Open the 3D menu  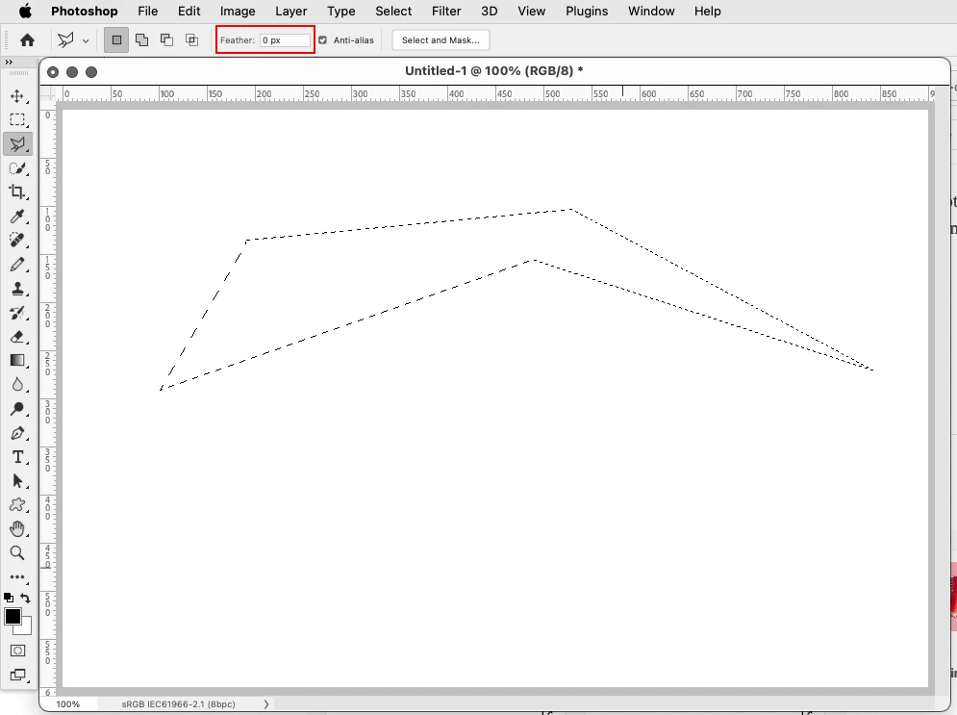tap(490, 11)
